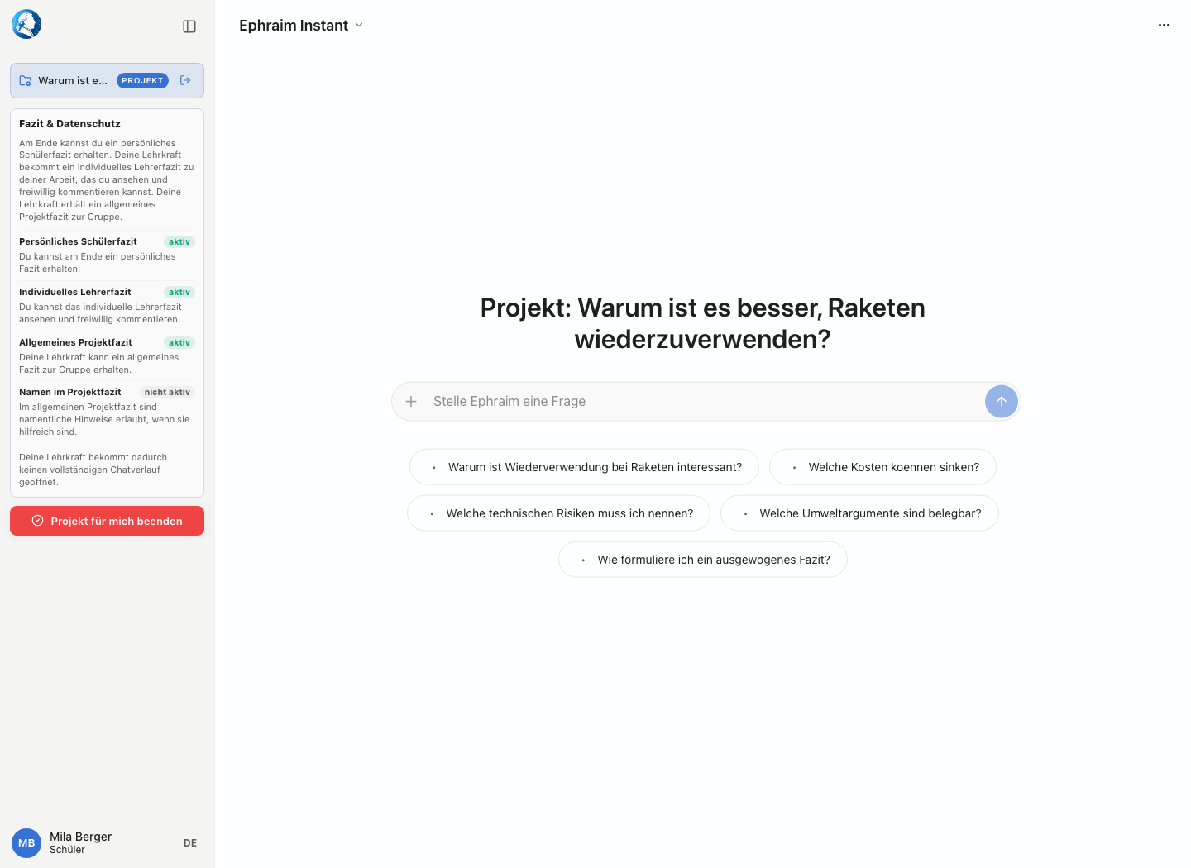Select suggestion about Umweltargumente

click(x=859, y=513)
